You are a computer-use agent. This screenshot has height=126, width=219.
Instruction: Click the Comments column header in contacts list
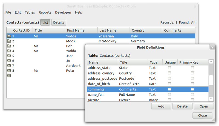(179, 30)
